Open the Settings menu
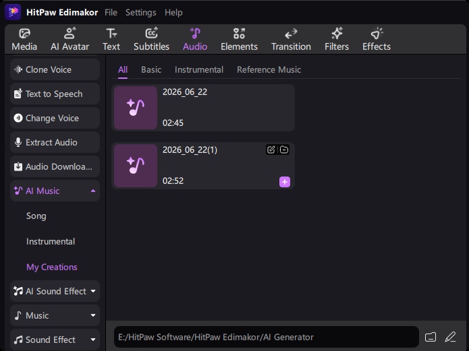This screenshot has height=351, width=469. [140, 12]
